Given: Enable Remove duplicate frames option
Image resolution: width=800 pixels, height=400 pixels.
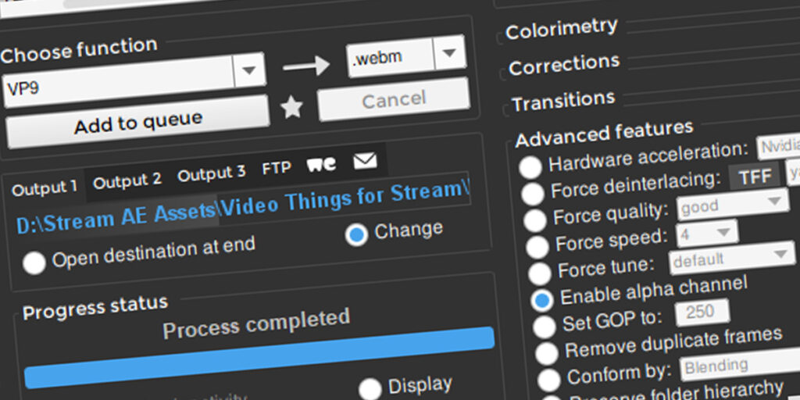Looking at the screenshot, I should pos(546,353).
